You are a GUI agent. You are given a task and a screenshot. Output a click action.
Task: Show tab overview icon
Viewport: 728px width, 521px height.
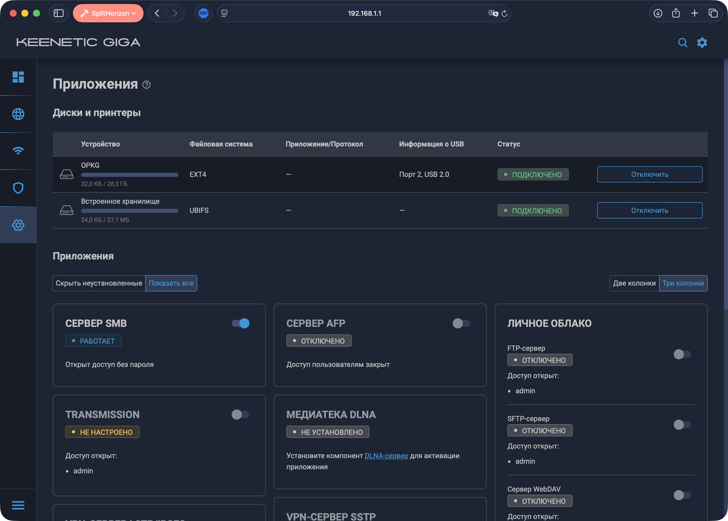point(713,13)
